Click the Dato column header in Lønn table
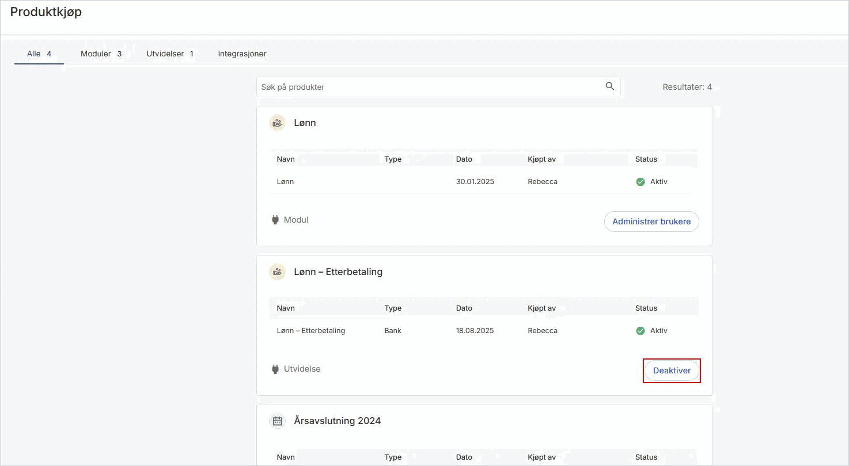The image size is (849, 466). [464, 159]
